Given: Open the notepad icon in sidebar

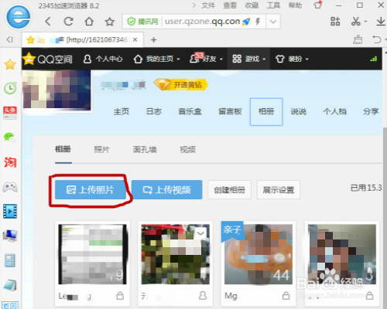Looking at the screenshot, I should [10, 285].
